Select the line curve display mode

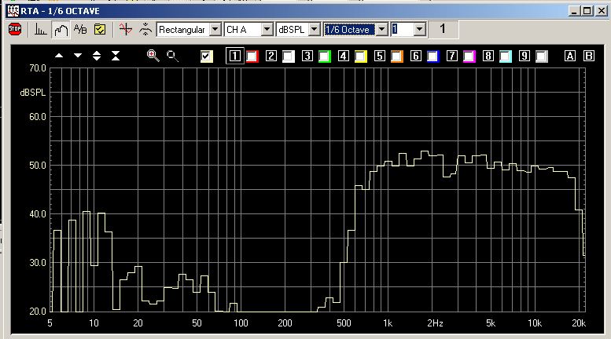point(61,30)
